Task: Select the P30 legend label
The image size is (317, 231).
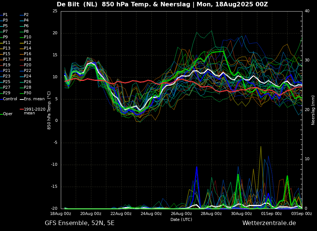Action: click(28, 93)
